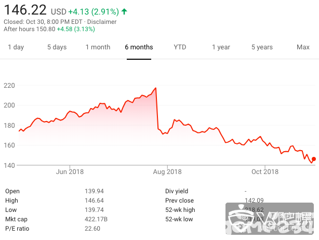Click the Mkt cap value 422.17B
Viewport: 319px width, 240px height.
coord(96,219)
